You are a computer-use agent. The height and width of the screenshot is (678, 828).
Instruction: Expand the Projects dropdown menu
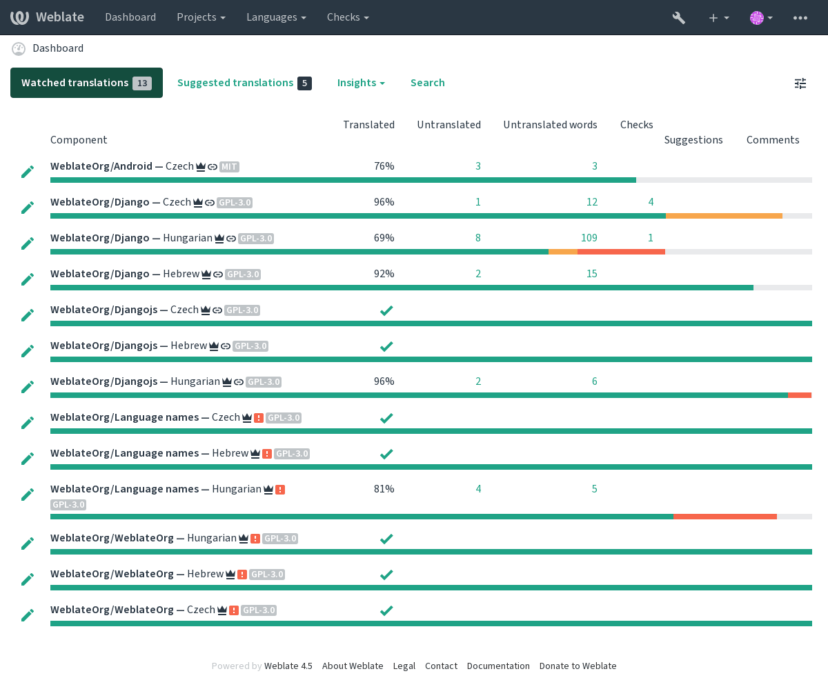point(201,17)
